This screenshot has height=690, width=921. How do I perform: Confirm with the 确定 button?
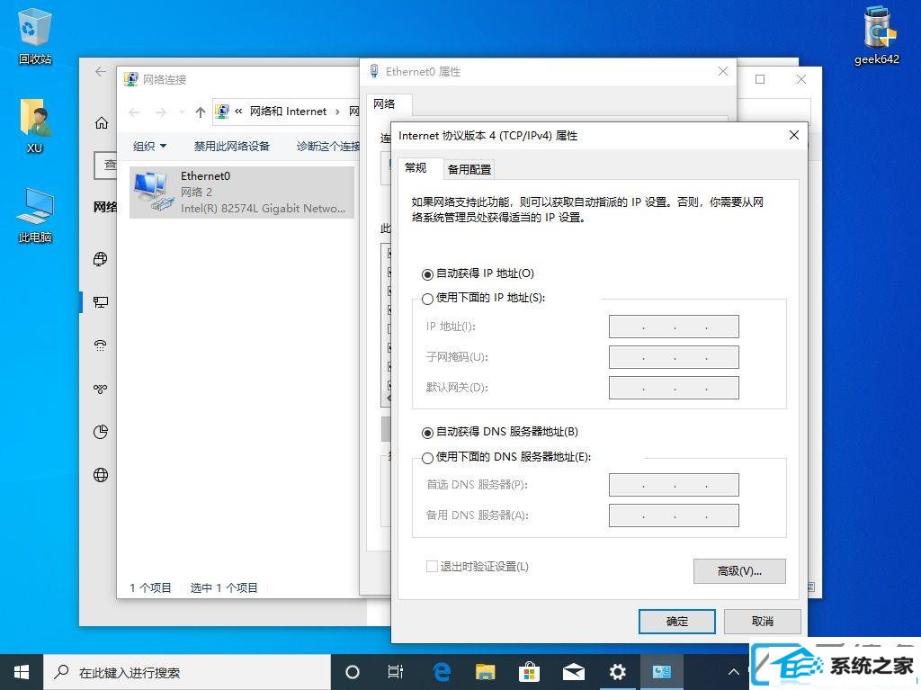coord(676,622)
